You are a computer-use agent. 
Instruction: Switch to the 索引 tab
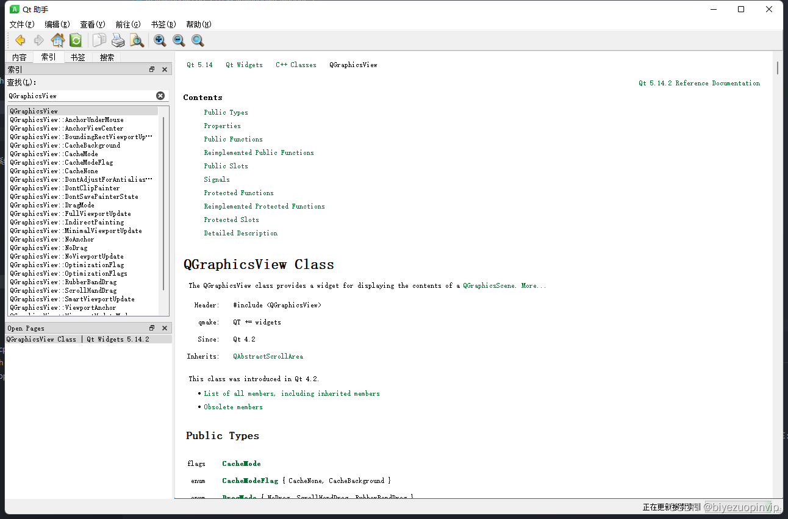pyautogui.click(x=48, y=57)
